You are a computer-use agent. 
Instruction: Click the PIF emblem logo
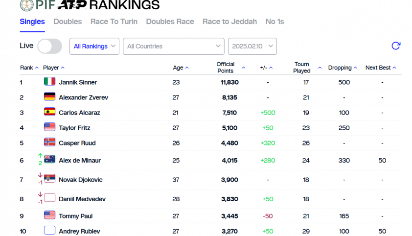(x=27, y=5)
